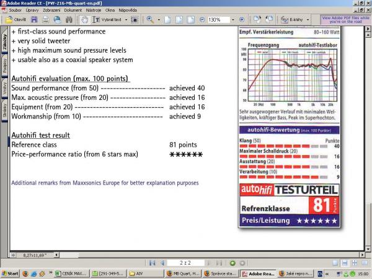
Task: Open the Soubor menu
Action: click(17, 11)
